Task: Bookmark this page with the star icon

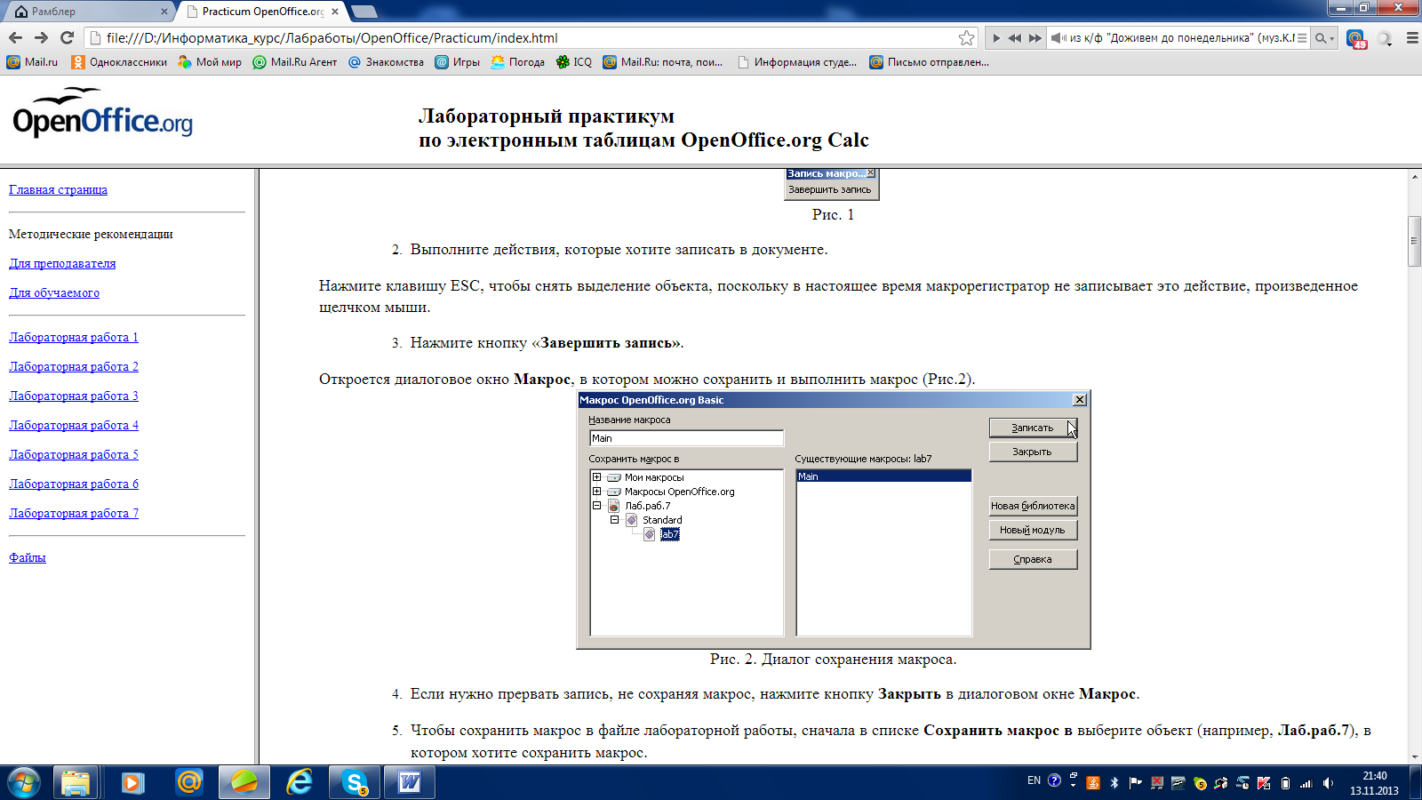Action: coord(966,37)
